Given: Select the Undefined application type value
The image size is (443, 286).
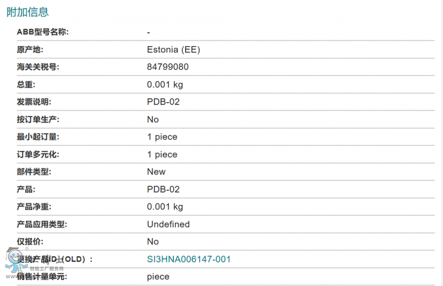Looking at the screenshot, I should pyautogui.click(x=168, y=225).
